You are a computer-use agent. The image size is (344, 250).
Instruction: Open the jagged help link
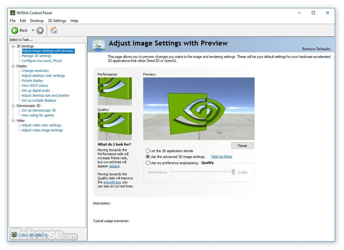pyautogui.click(x=114, y=166)
